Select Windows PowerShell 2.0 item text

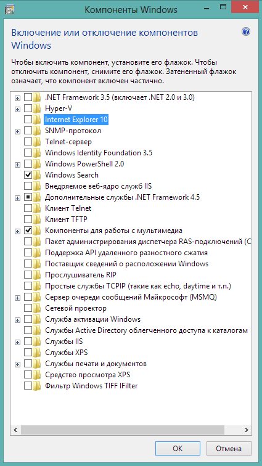84,164
